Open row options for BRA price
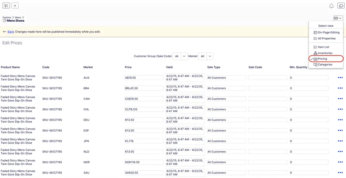 (x=340, y=88)
